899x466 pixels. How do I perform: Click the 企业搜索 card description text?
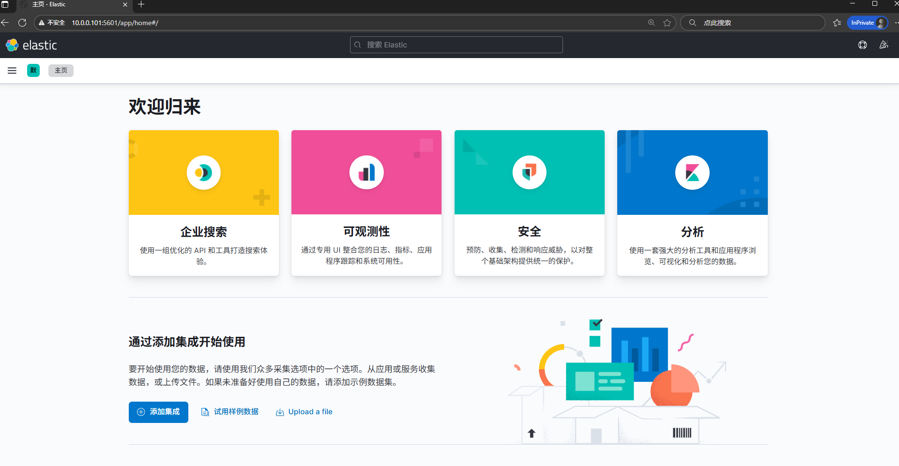coord(204,256)
